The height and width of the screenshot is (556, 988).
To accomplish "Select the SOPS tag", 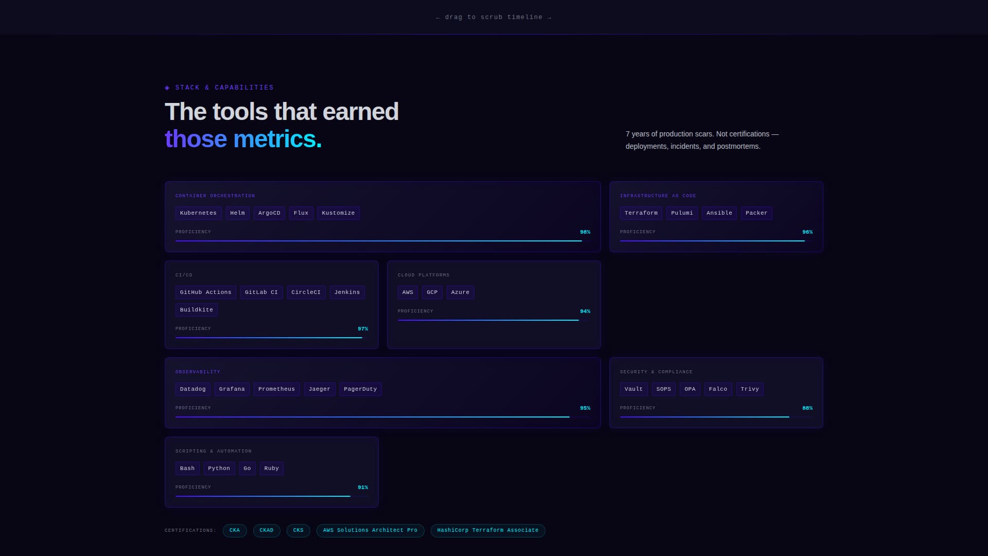I will click(664, 389).
